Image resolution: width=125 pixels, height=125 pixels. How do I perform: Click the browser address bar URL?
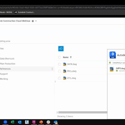pos(62,7)
